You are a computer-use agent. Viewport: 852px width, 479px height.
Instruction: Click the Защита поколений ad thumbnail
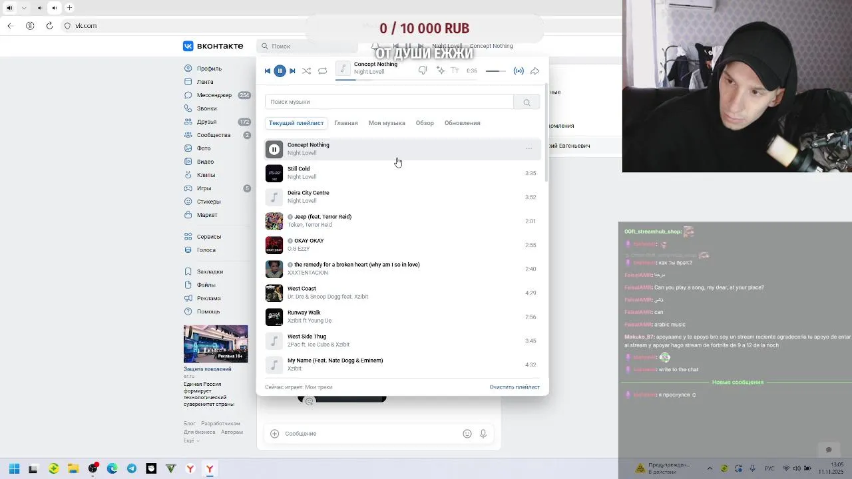point(216,344)
